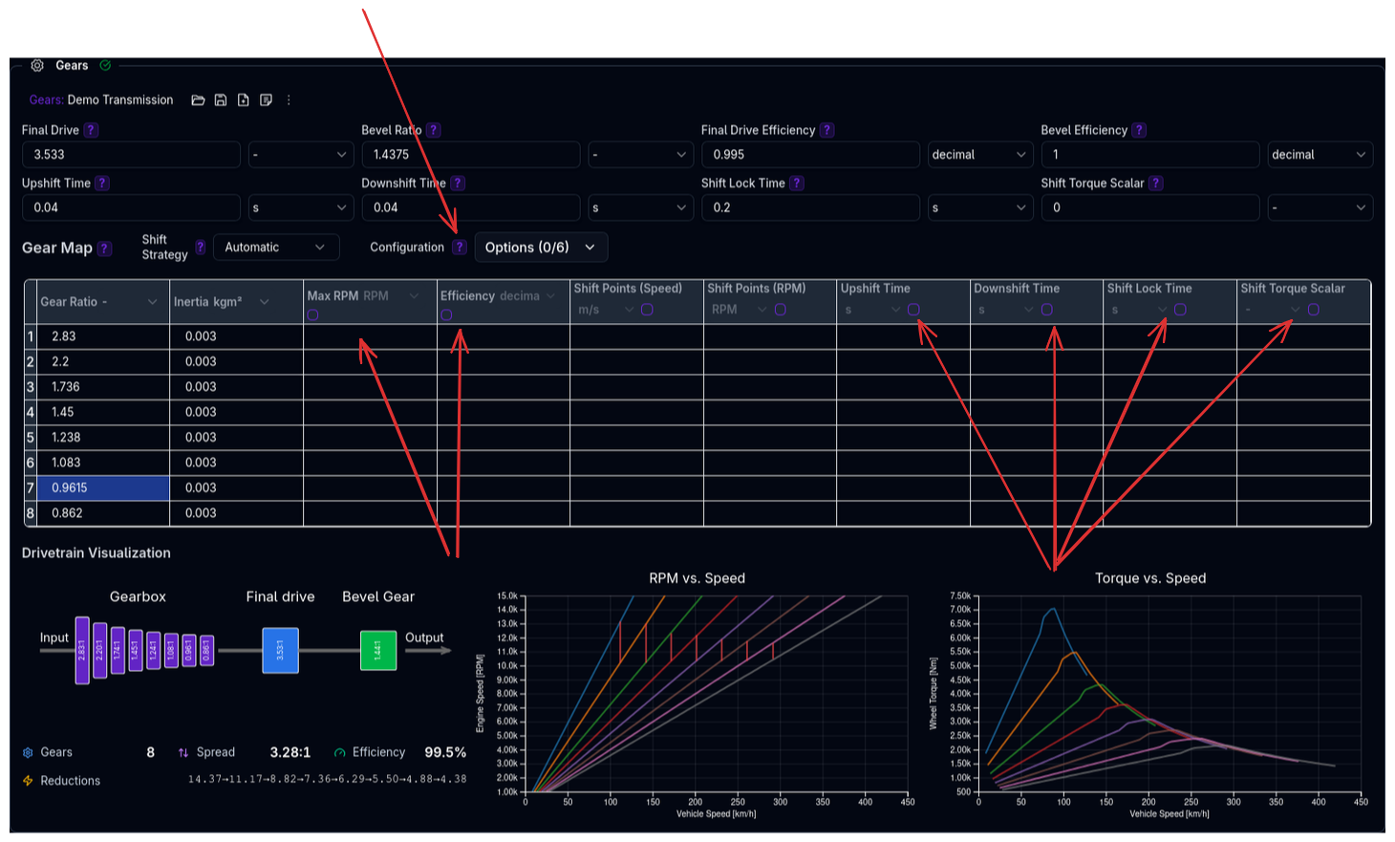Click the help icon next to Configuration
The width and height of the screenshot is (1395, 842).
(x=459, y=248)
